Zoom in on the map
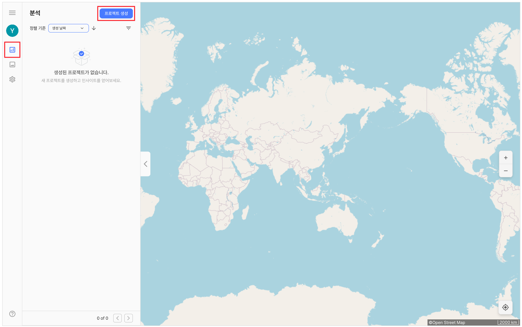The image size is (522, 327). coord(506,158)
